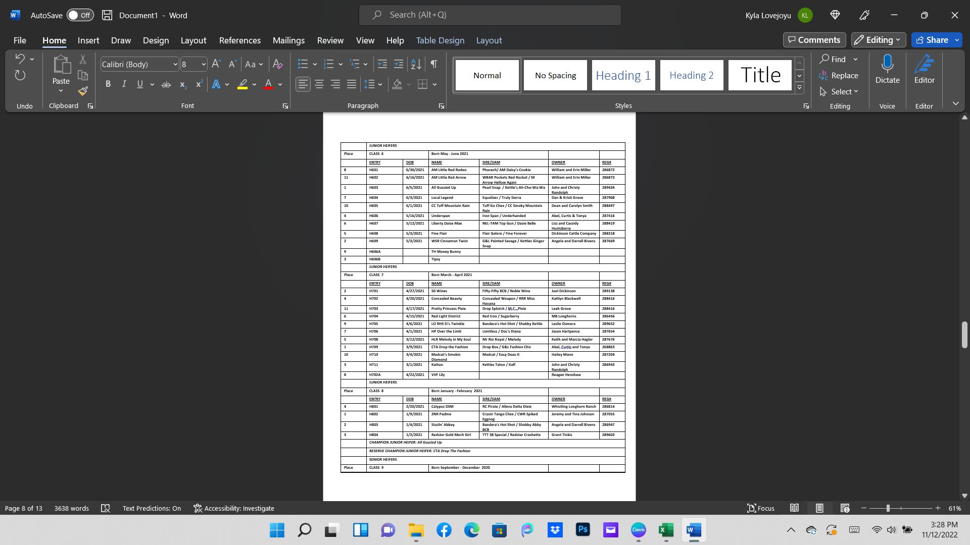
Task: Apply strikethrough formatting icon
Action: pyautogui.click(x=166, y=85)
